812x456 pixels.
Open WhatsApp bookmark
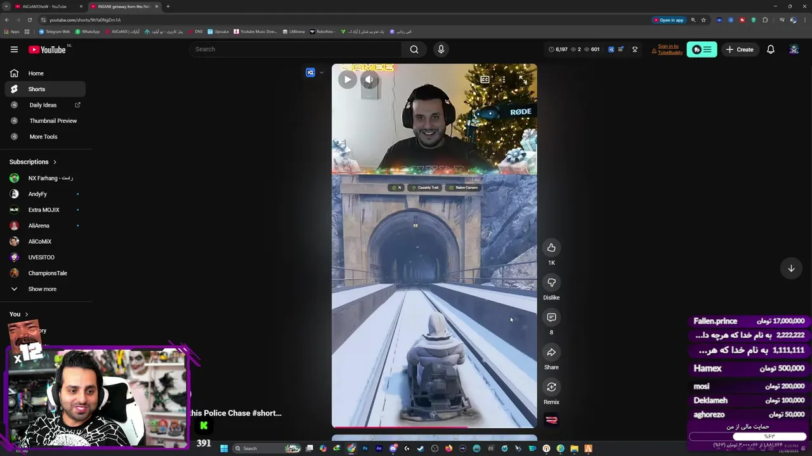pyautogui.click(x=88, y=31)
